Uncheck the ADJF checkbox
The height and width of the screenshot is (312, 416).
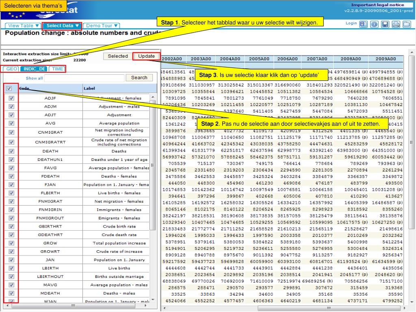click(x=11, y=98)
